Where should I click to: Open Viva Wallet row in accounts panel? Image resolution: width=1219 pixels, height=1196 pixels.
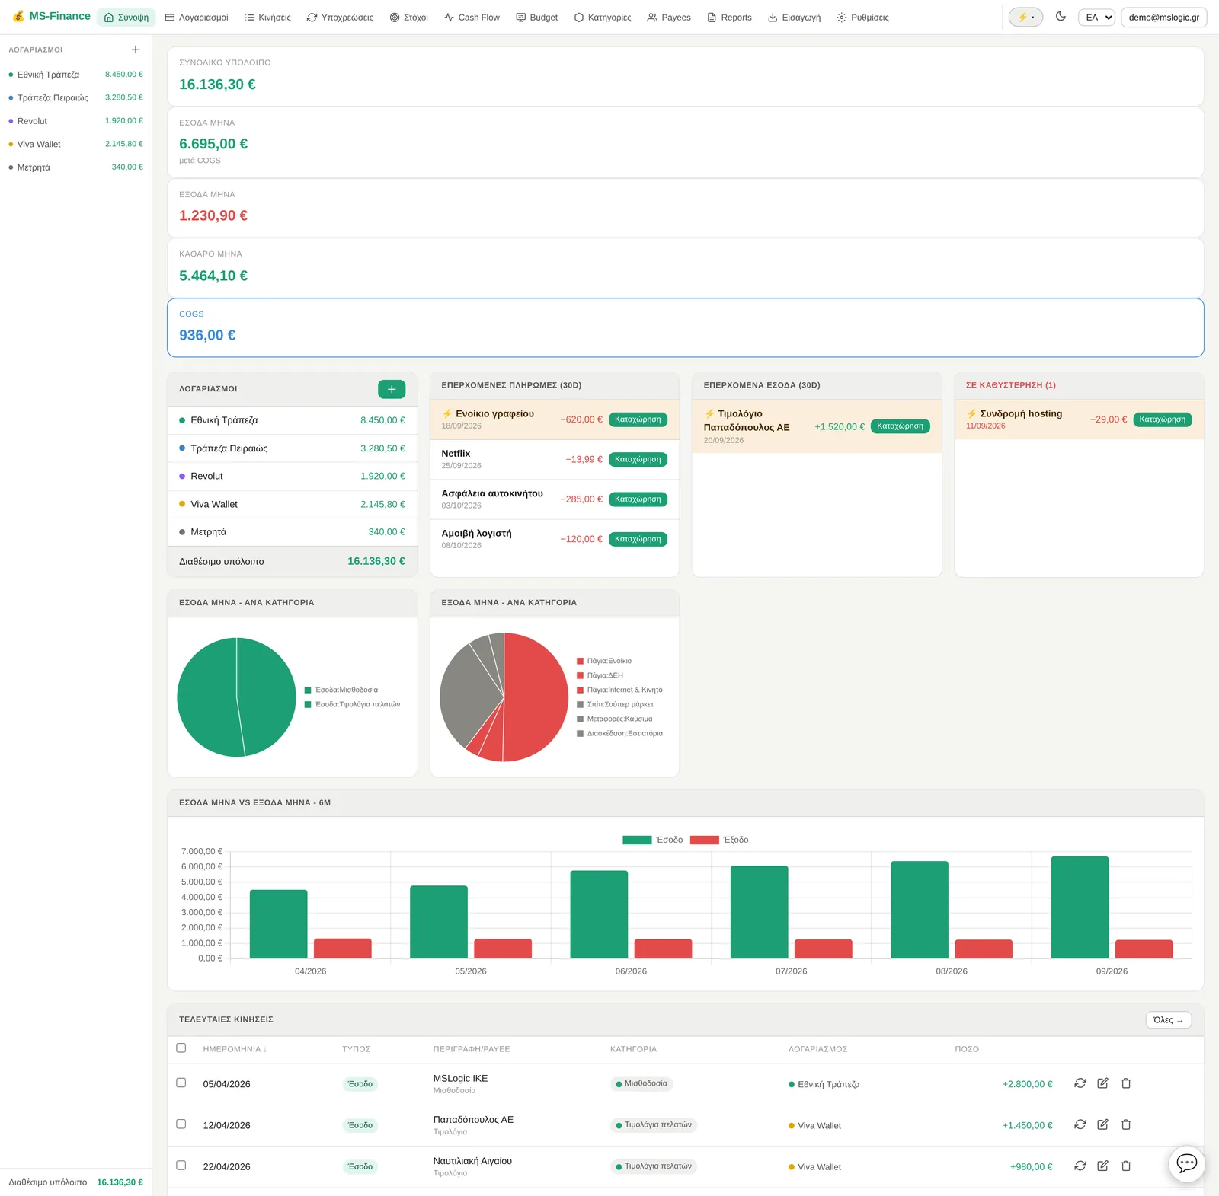coord(292,504)
